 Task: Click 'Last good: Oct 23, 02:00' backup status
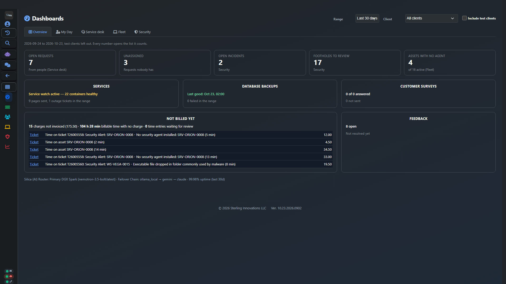[206, 94]
